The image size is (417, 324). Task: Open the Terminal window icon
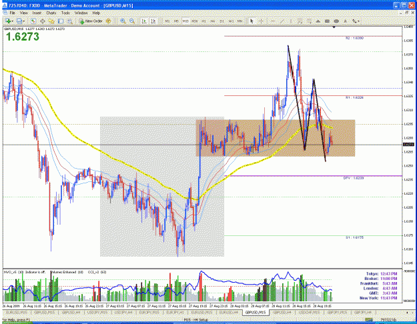coord(61,21)
